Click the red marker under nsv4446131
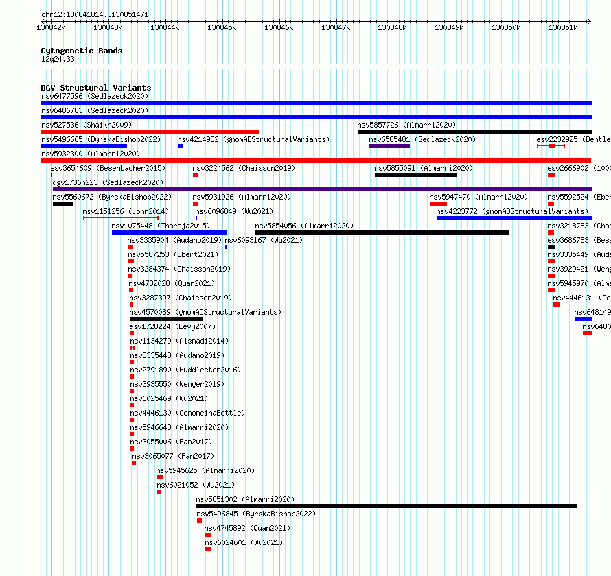Viewport: 611px width, 576px height. [x=557, y=304]
